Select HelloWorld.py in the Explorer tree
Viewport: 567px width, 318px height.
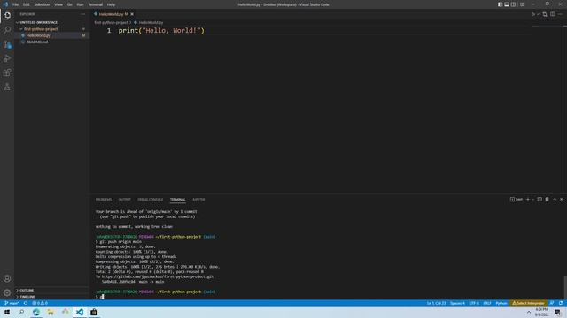tap(39, 35)
